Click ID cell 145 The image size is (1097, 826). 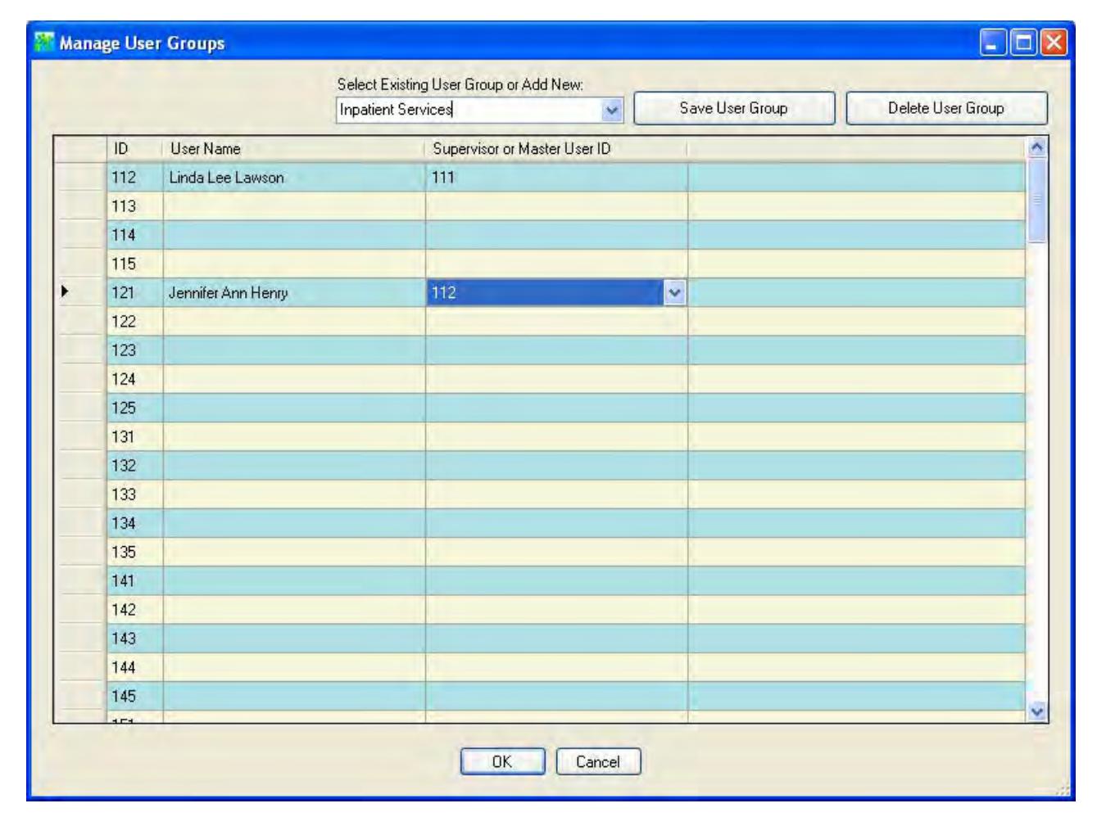135,697
